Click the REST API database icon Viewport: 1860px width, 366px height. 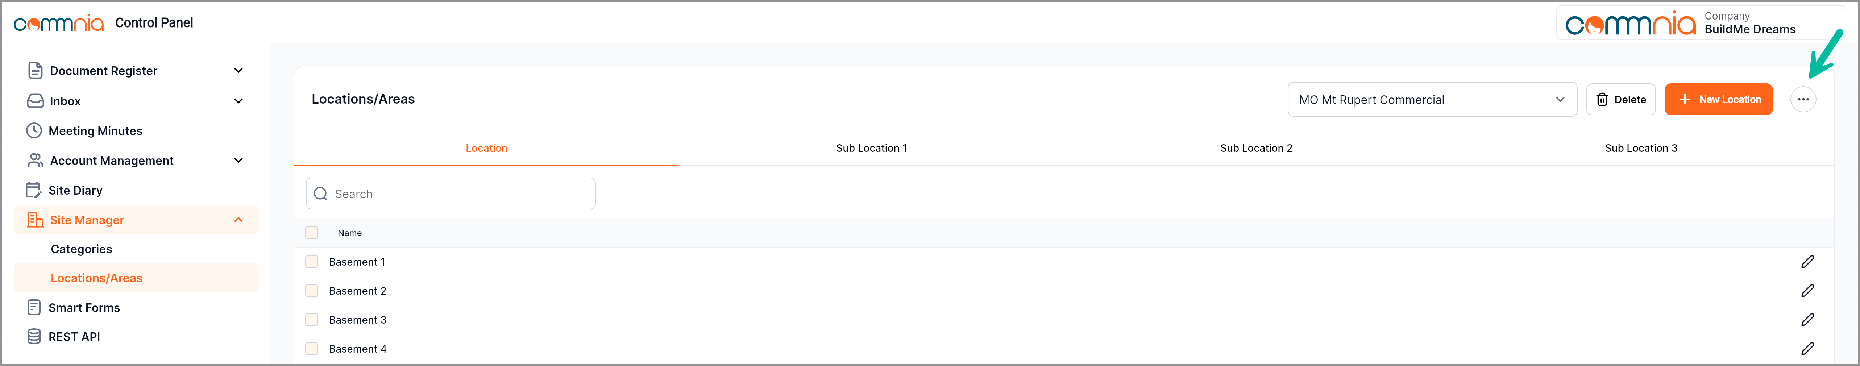[34, 336]
